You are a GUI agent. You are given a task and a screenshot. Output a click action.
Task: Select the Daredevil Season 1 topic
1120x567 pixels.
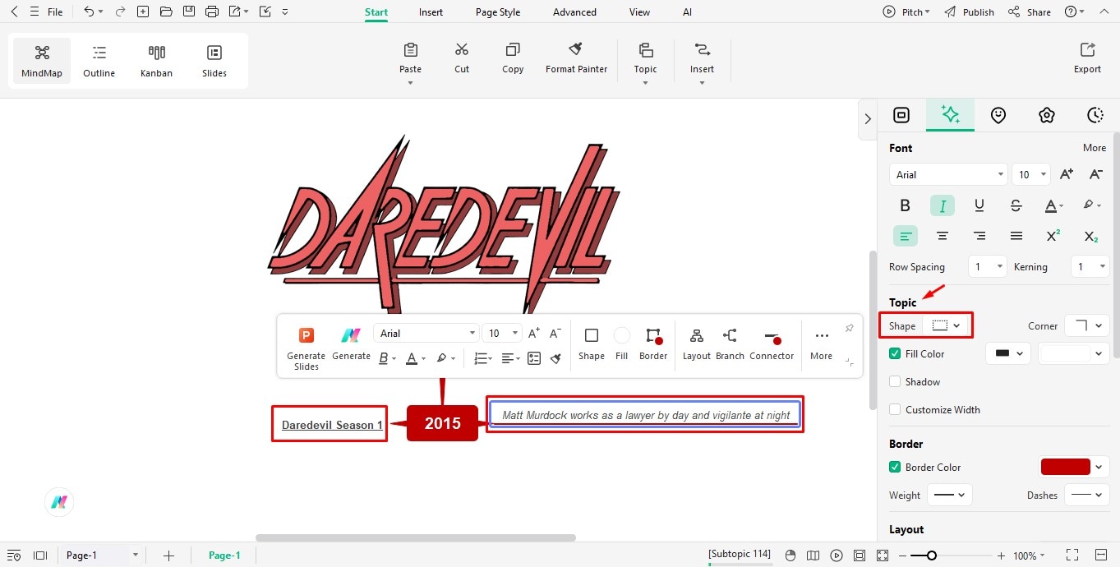coord(332,425)
